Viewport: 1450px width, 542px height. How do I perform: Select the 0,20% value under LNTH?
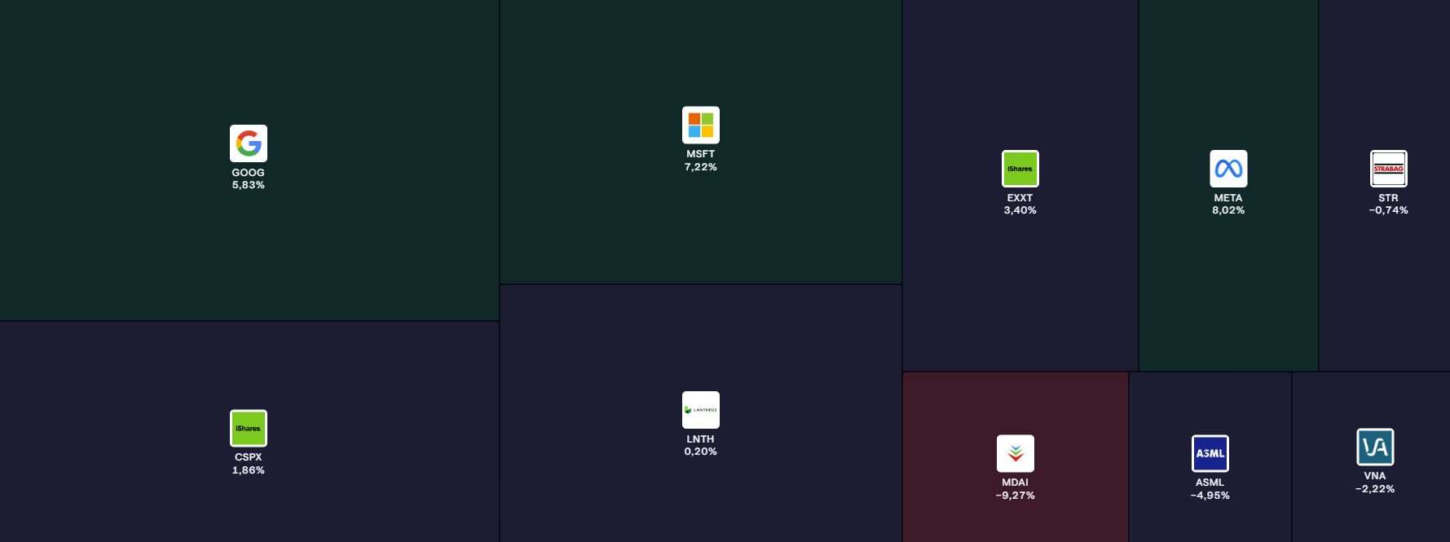[701, 452]
